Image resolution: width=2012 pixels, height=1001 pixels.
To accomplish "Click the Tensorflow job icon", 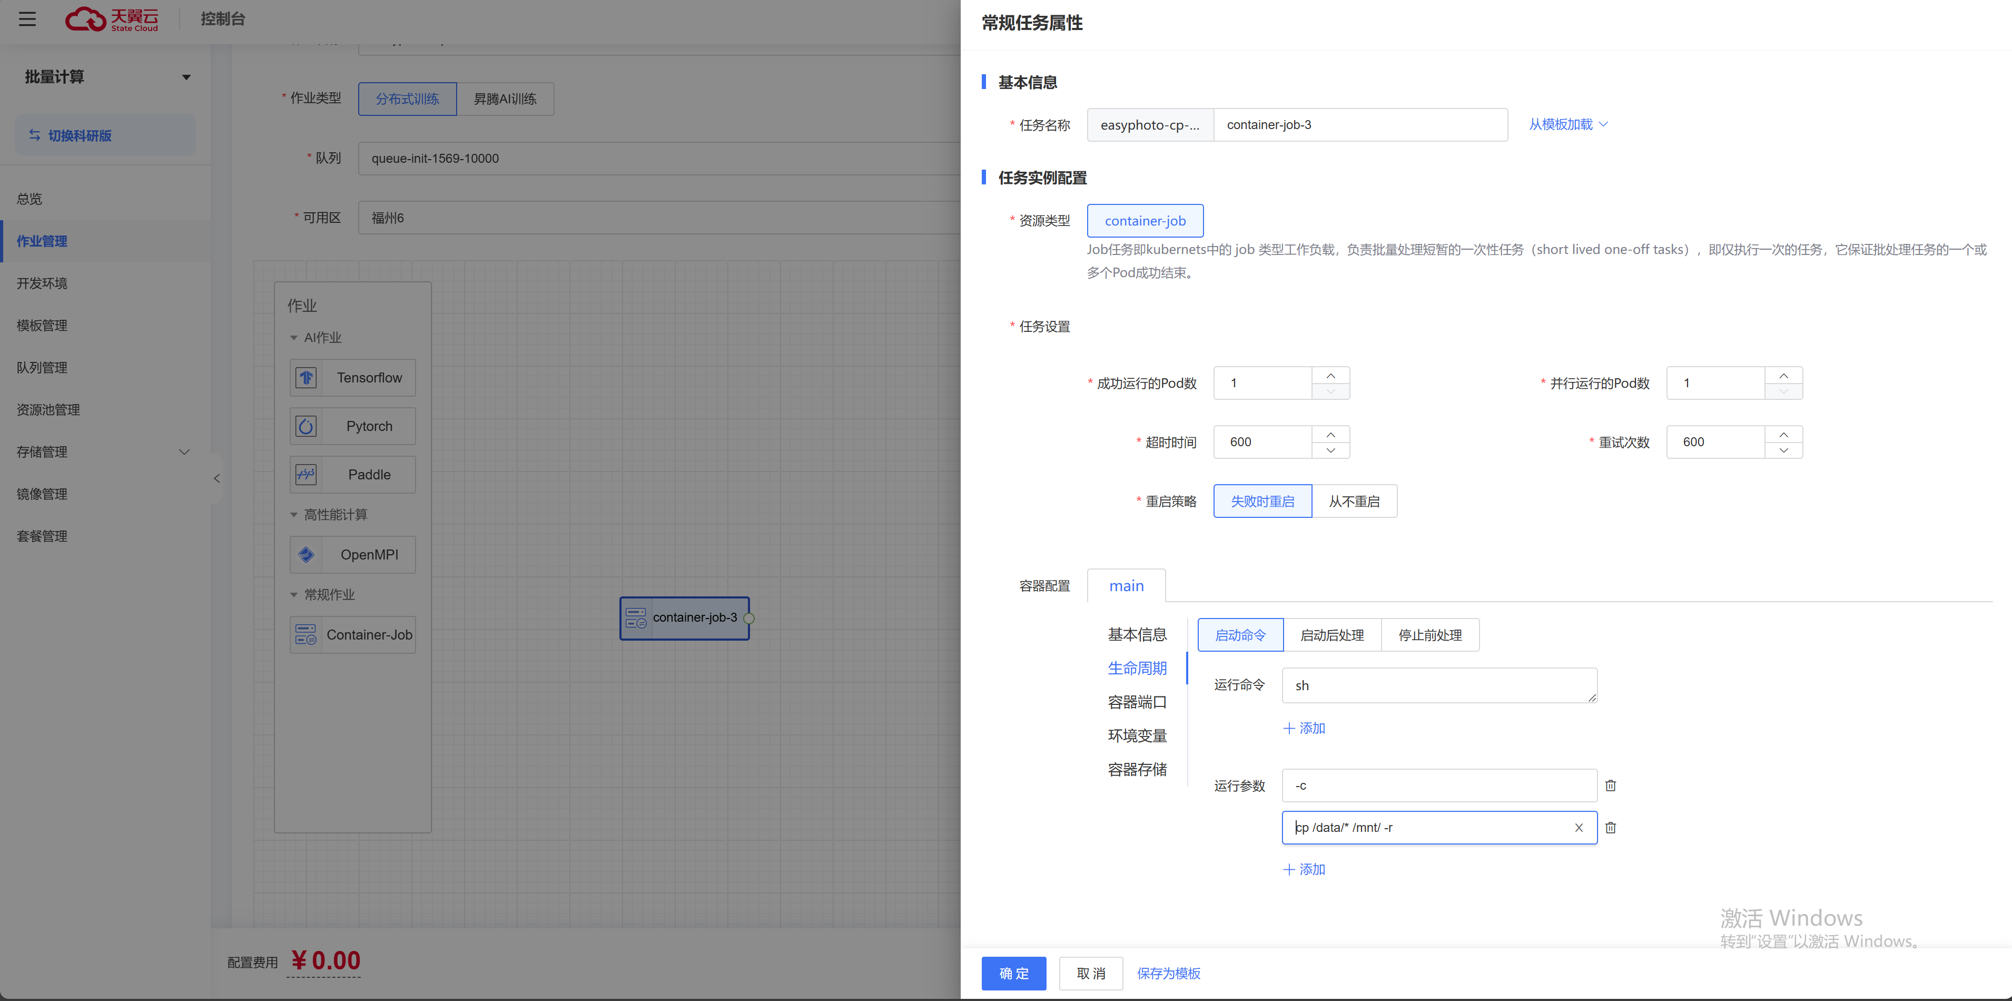I will [306, 378].
